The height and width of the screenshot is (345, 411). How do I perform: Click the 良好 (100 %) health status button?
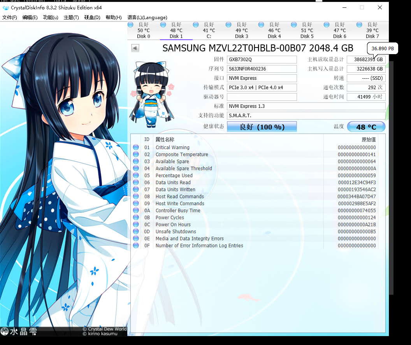tap(262, 127)
